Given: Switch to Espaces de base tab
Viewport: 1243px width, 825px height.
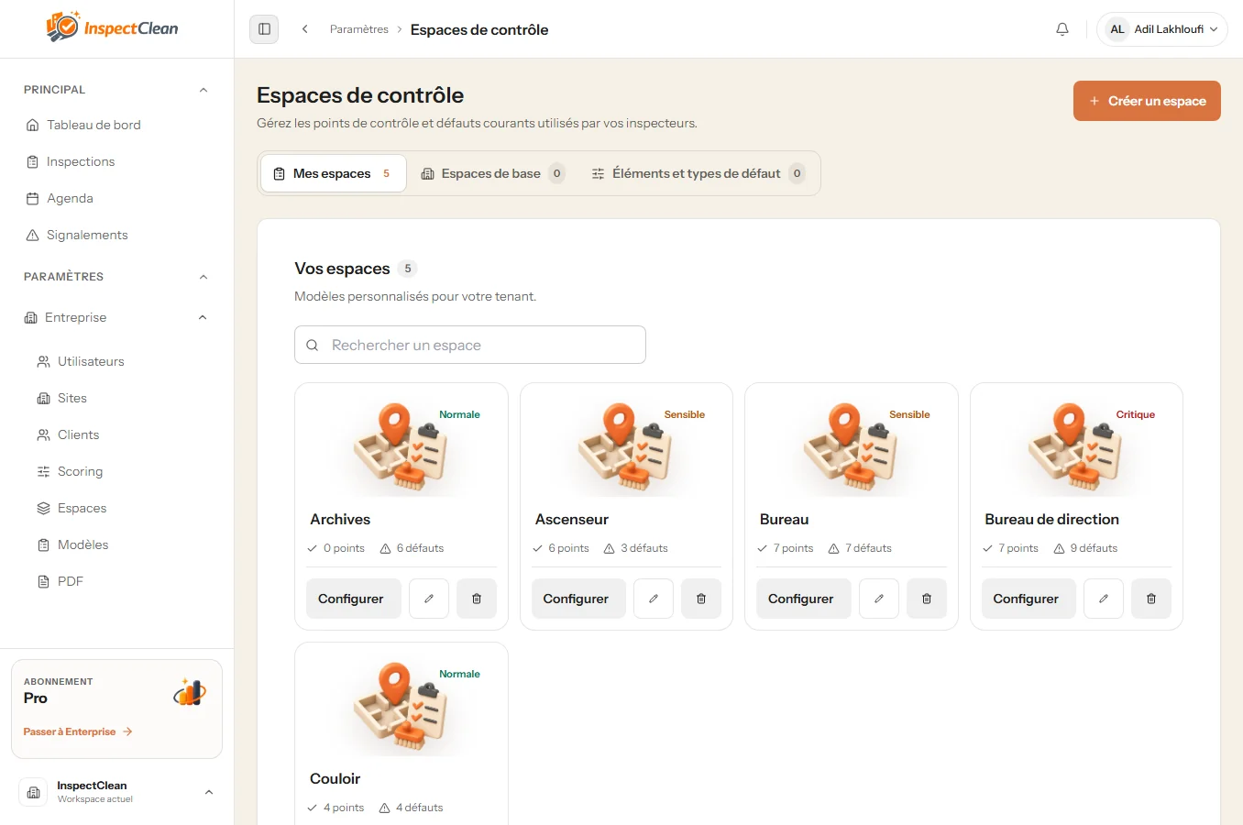Looking at the screenshot, I should pos(492,173).
